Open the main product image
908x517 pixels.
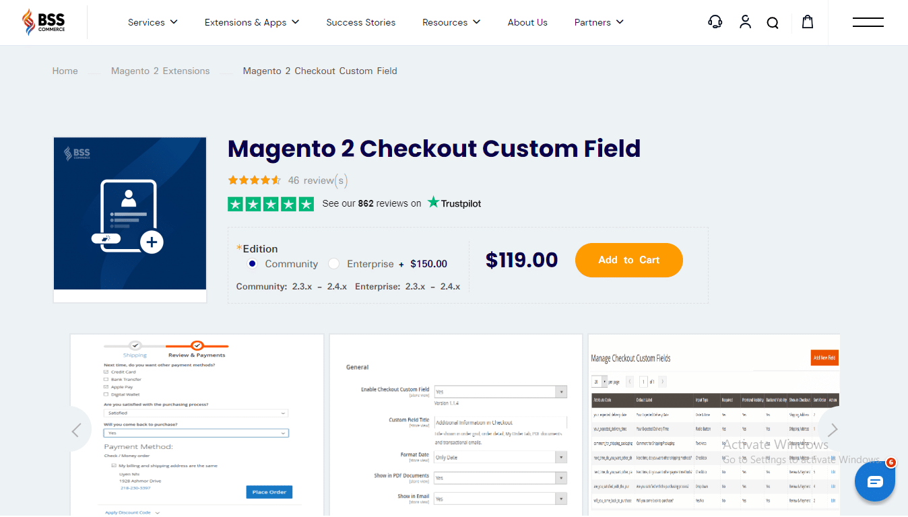click(130, 213)
